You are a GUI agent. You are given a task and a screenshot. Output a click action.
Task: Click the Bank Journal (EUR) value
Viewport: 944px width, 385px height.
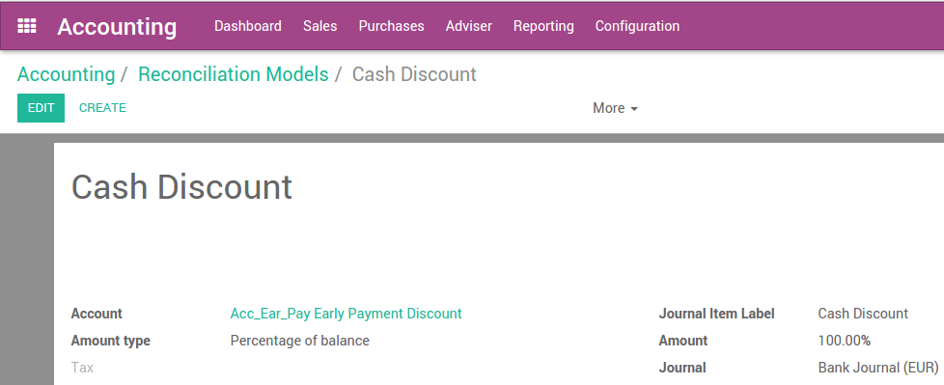[878, 368]
